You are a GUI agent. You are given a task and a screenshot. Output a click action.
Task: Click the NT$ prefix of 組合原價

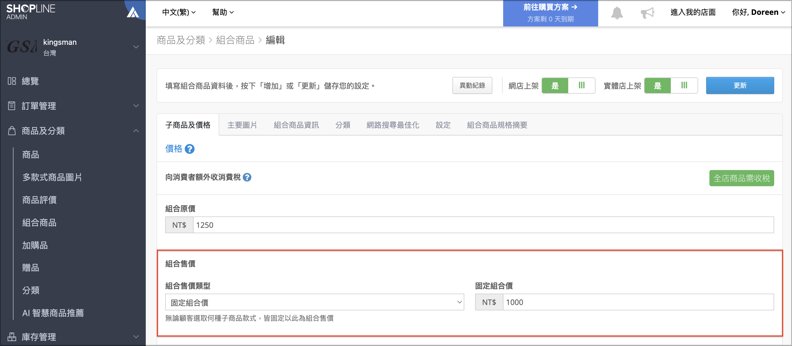click(179, 225)
